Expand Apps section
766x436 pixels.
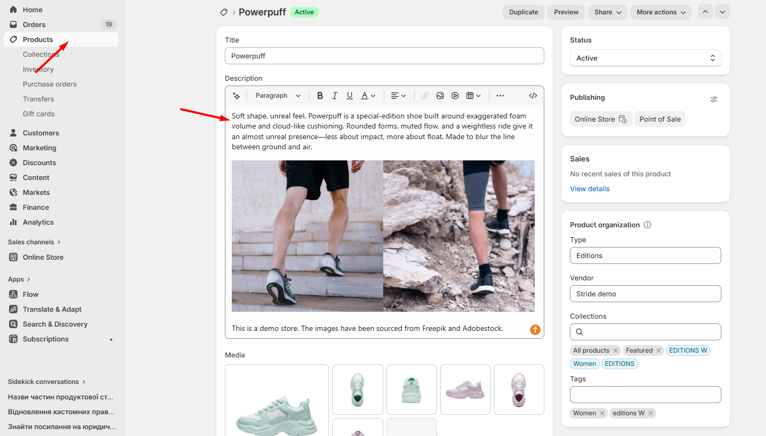(19, 279)
